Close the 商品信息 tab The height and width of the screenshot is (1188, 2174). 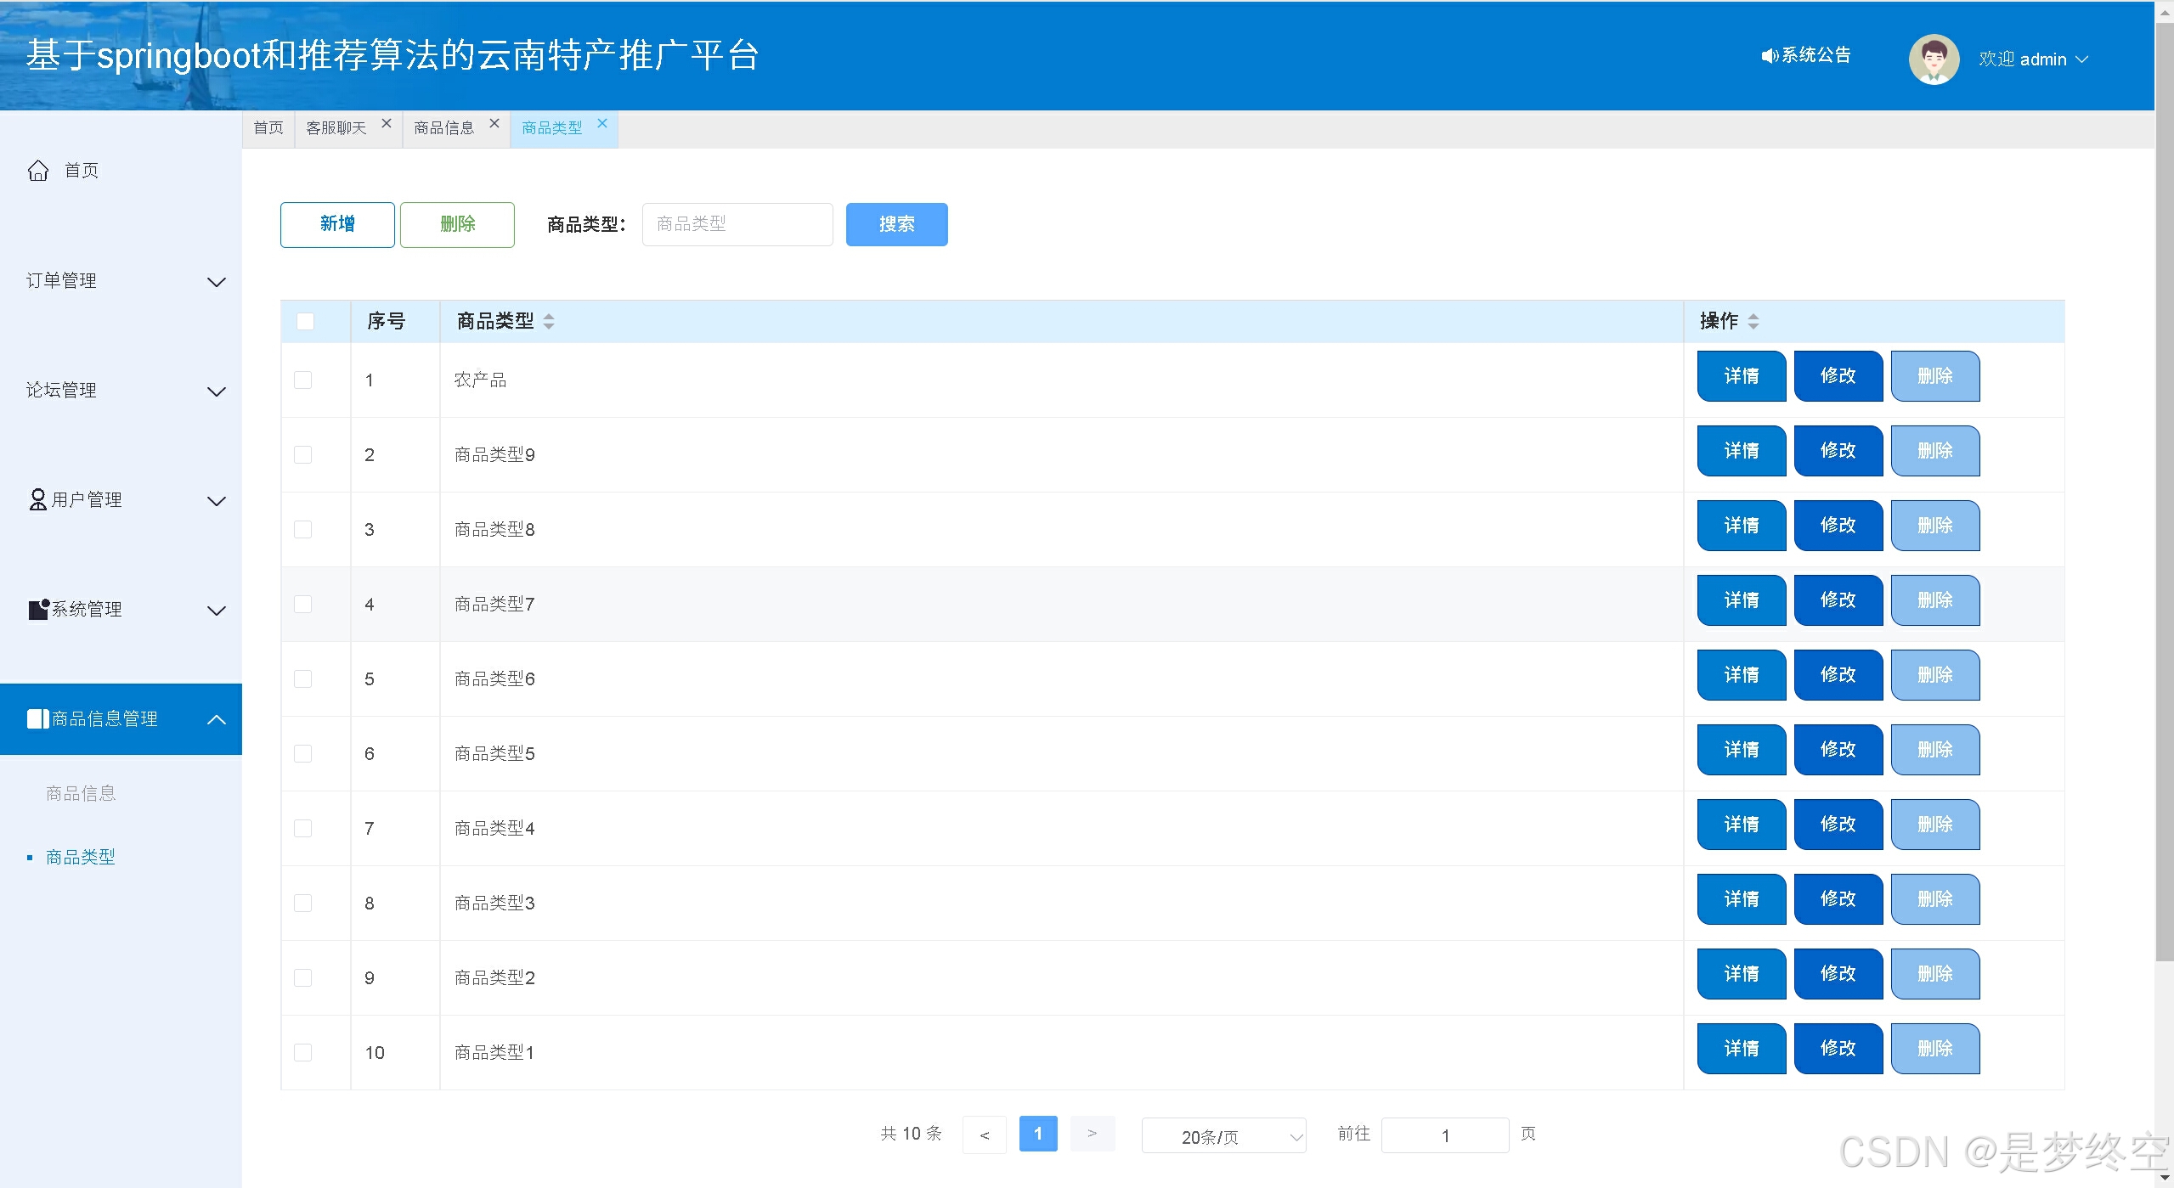pyautogui.click(x=494, y=124)
